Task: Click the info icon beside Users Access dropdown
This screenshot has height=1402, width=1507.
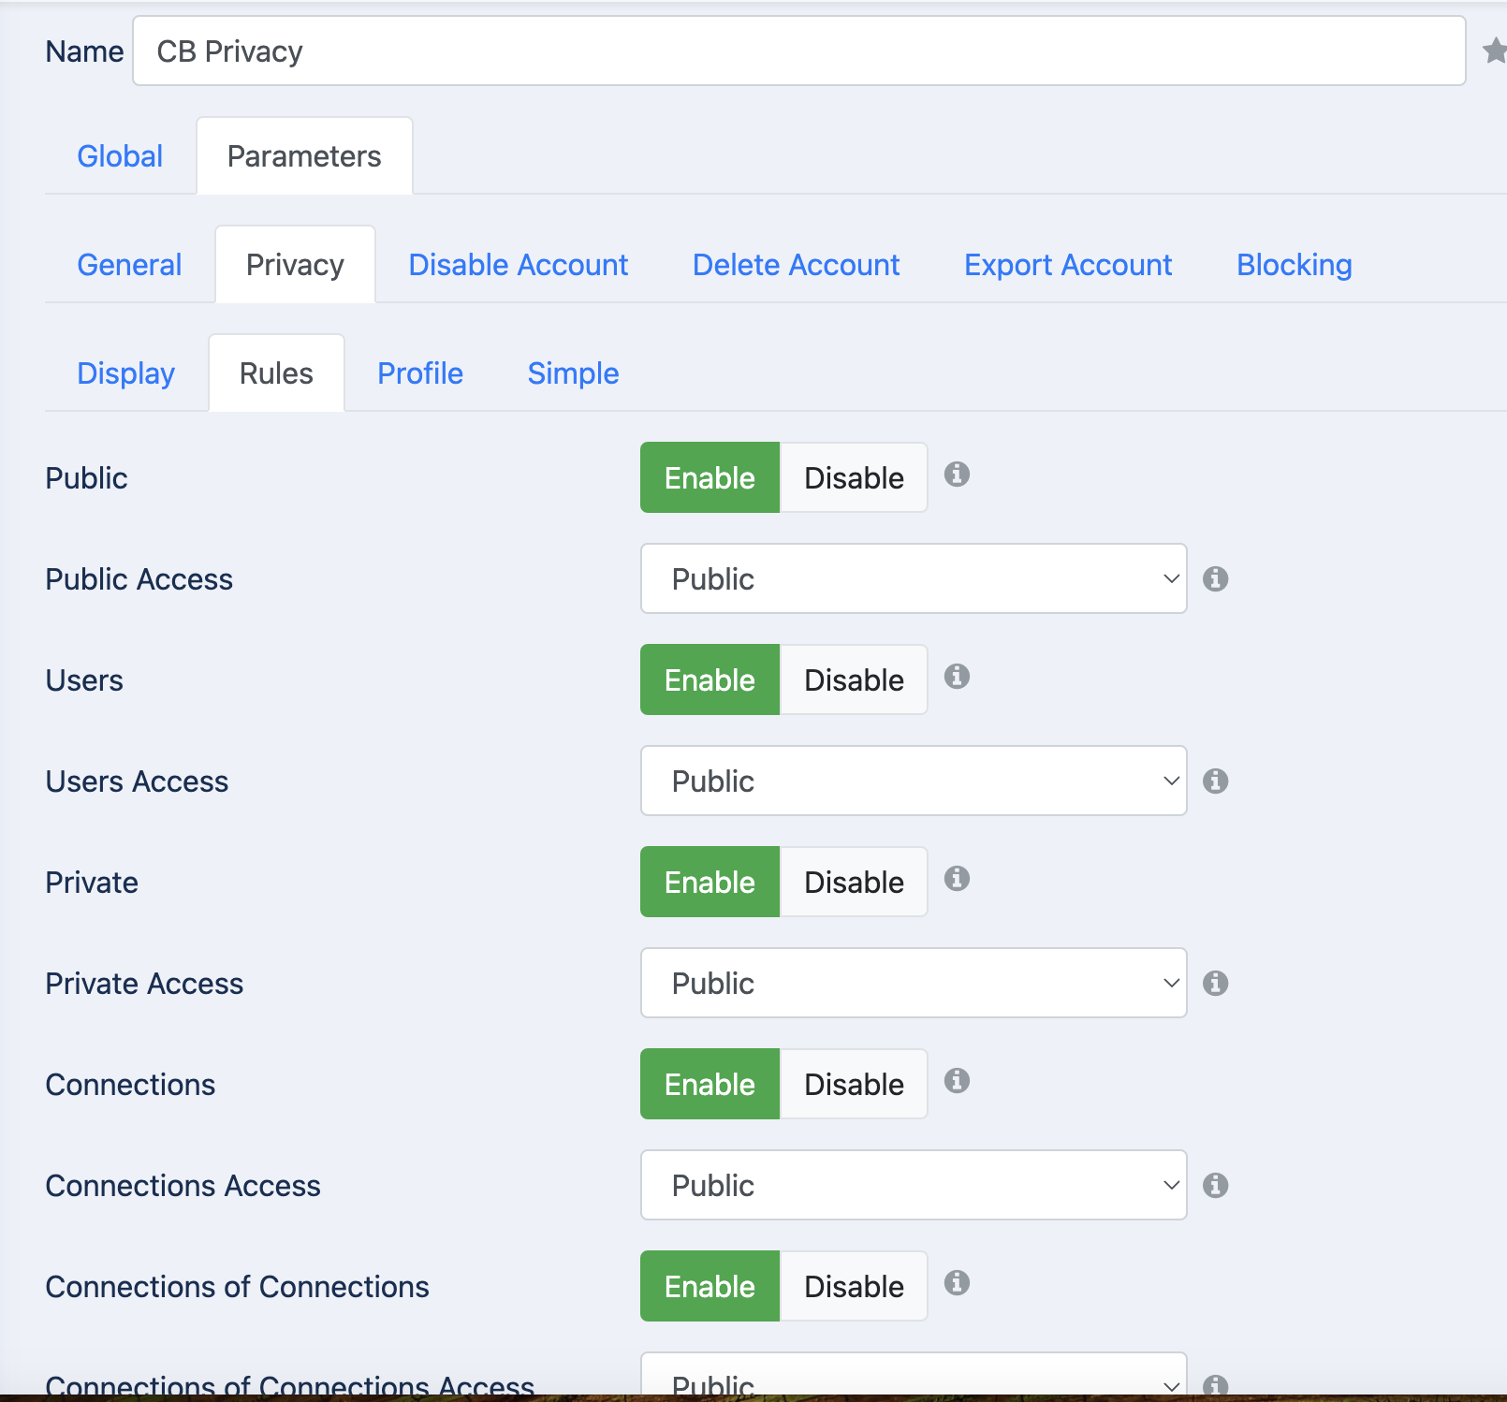Action: tap(1216, 781)
